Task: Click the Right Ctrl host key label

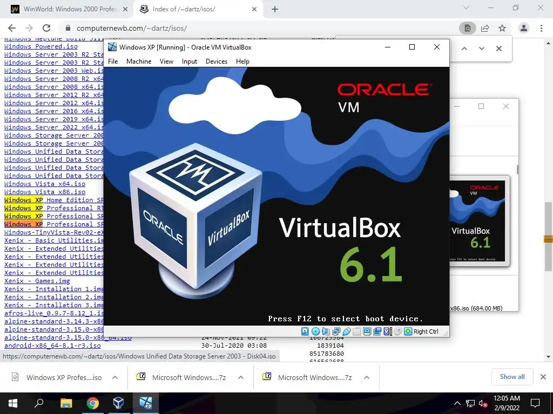Action: click(426, 332)
